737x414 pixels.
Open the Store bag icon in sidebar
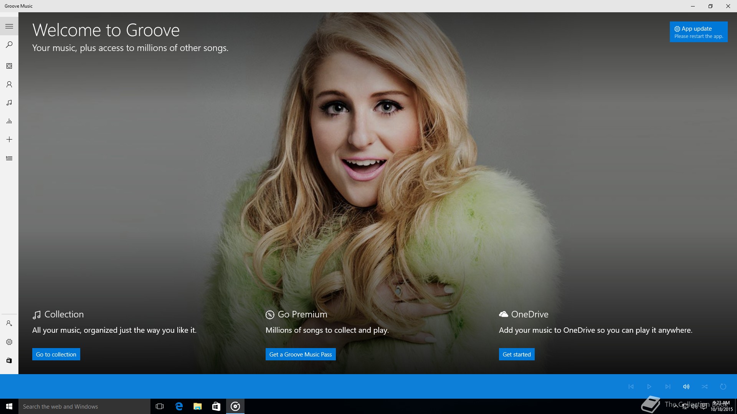click(9, 360)
